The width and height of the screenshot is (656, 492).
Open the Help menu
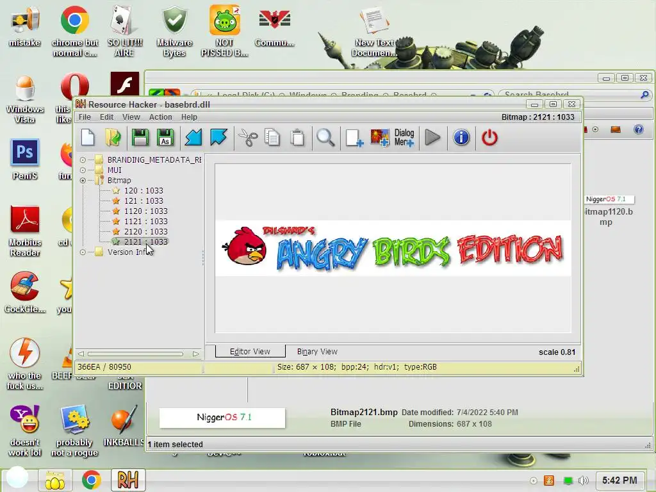pos(189,117)
